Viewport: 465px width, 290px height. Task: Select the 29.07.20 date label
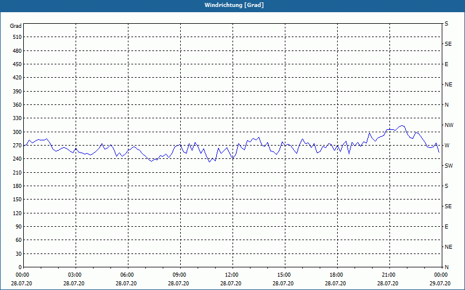pos(440,284)
